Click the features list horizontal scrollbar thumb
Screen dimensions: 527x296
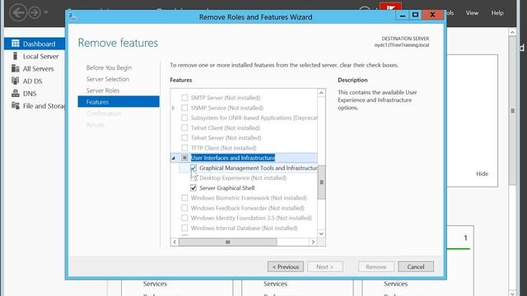tap(227, 242)
